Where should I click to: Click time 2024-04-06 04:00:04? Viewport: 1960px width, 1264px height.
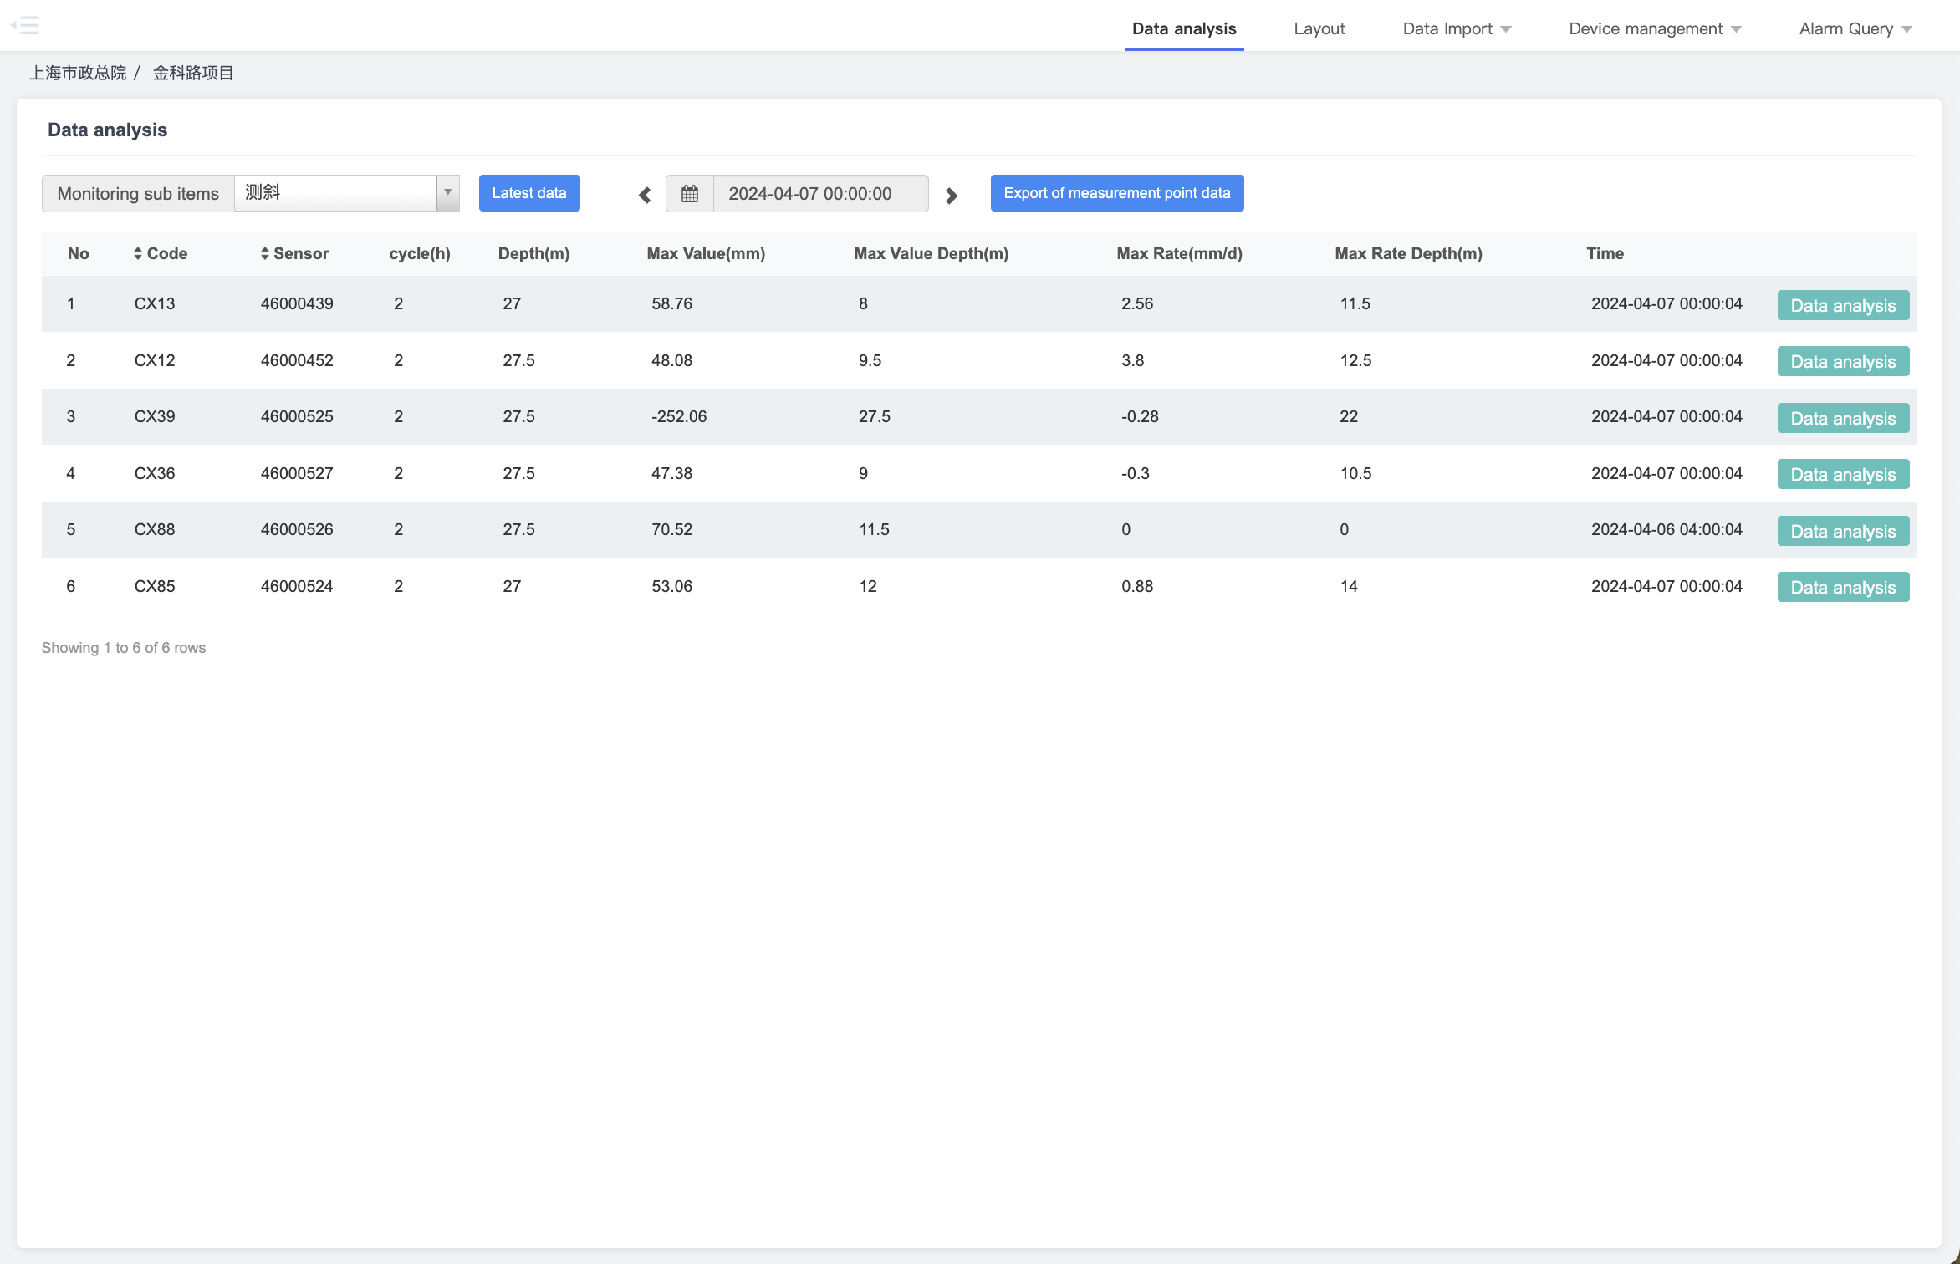(1667, 529)
